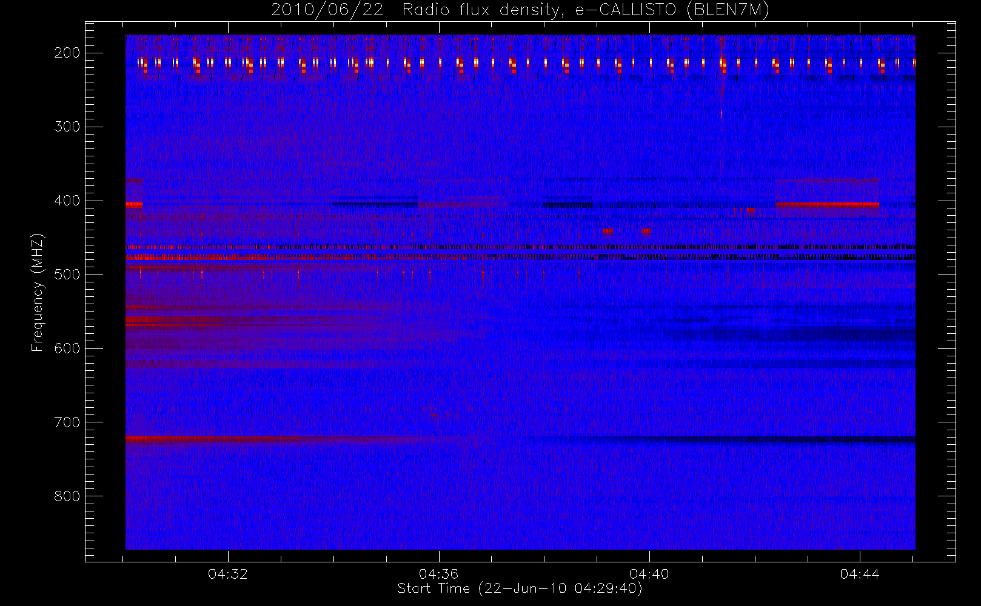Screen dimensions: 981x606
Task: Click the '04:32' time axis label
Action: pos(228,574)
